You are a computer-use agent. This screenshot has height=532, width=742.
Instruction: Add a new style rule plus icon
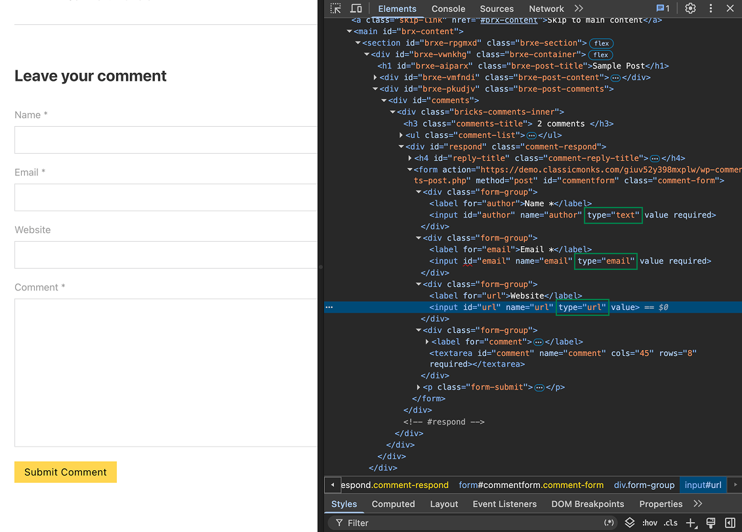(691, 523)
